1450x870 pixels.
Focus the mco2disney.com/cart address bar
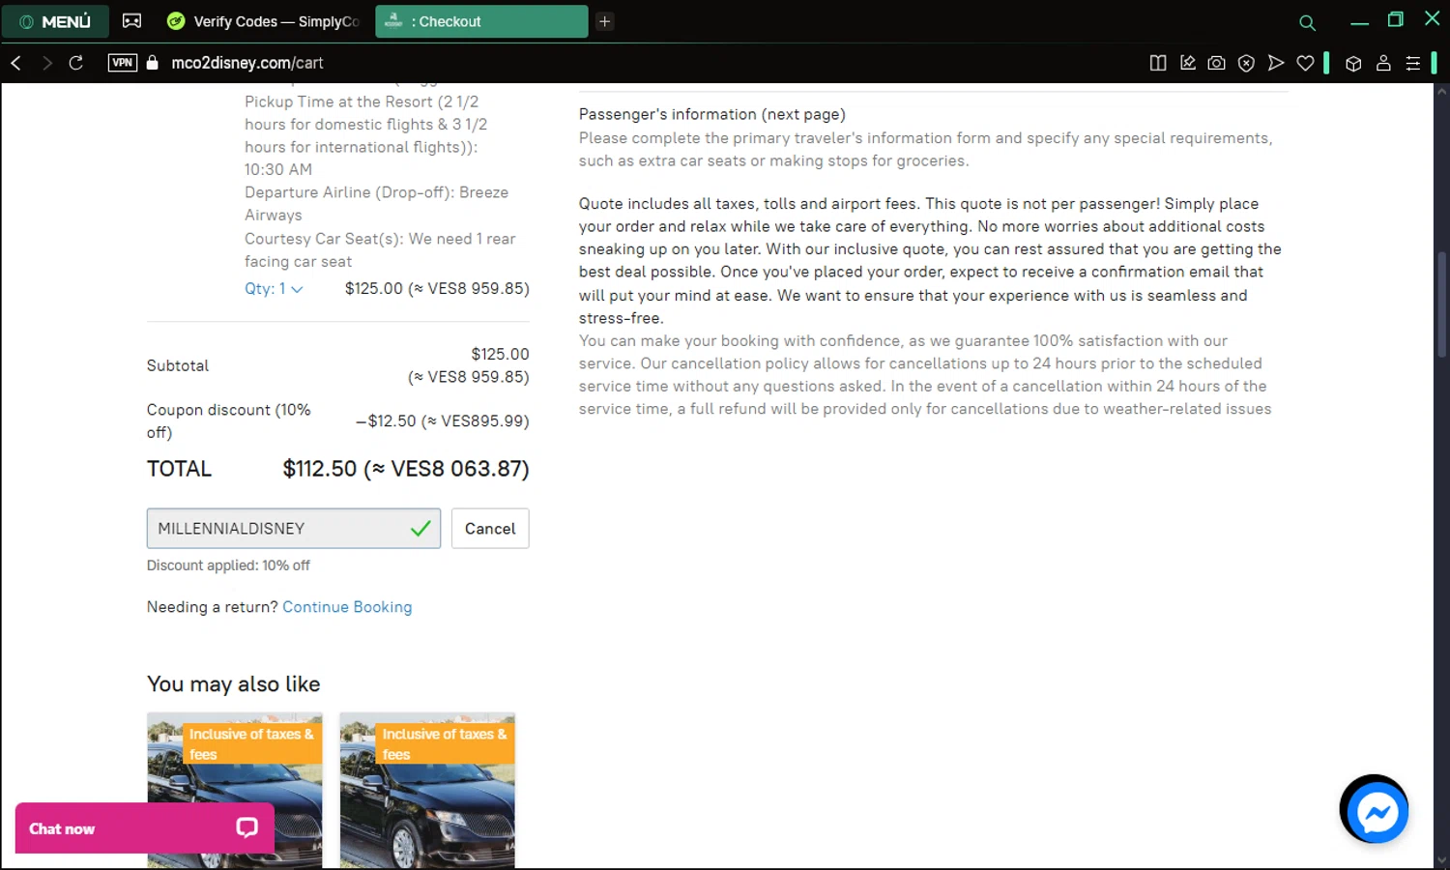[x=246, y=63]
